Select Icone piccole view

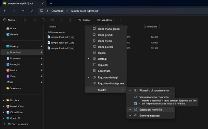click(106, 47)
